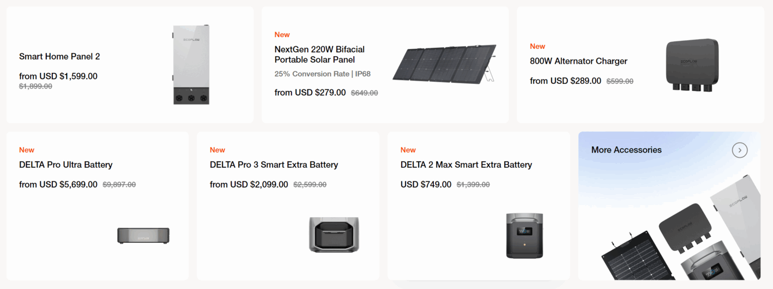The image size is (773, 289).
Task: Select the 800W Alternator Charger image
Action: 692,65
